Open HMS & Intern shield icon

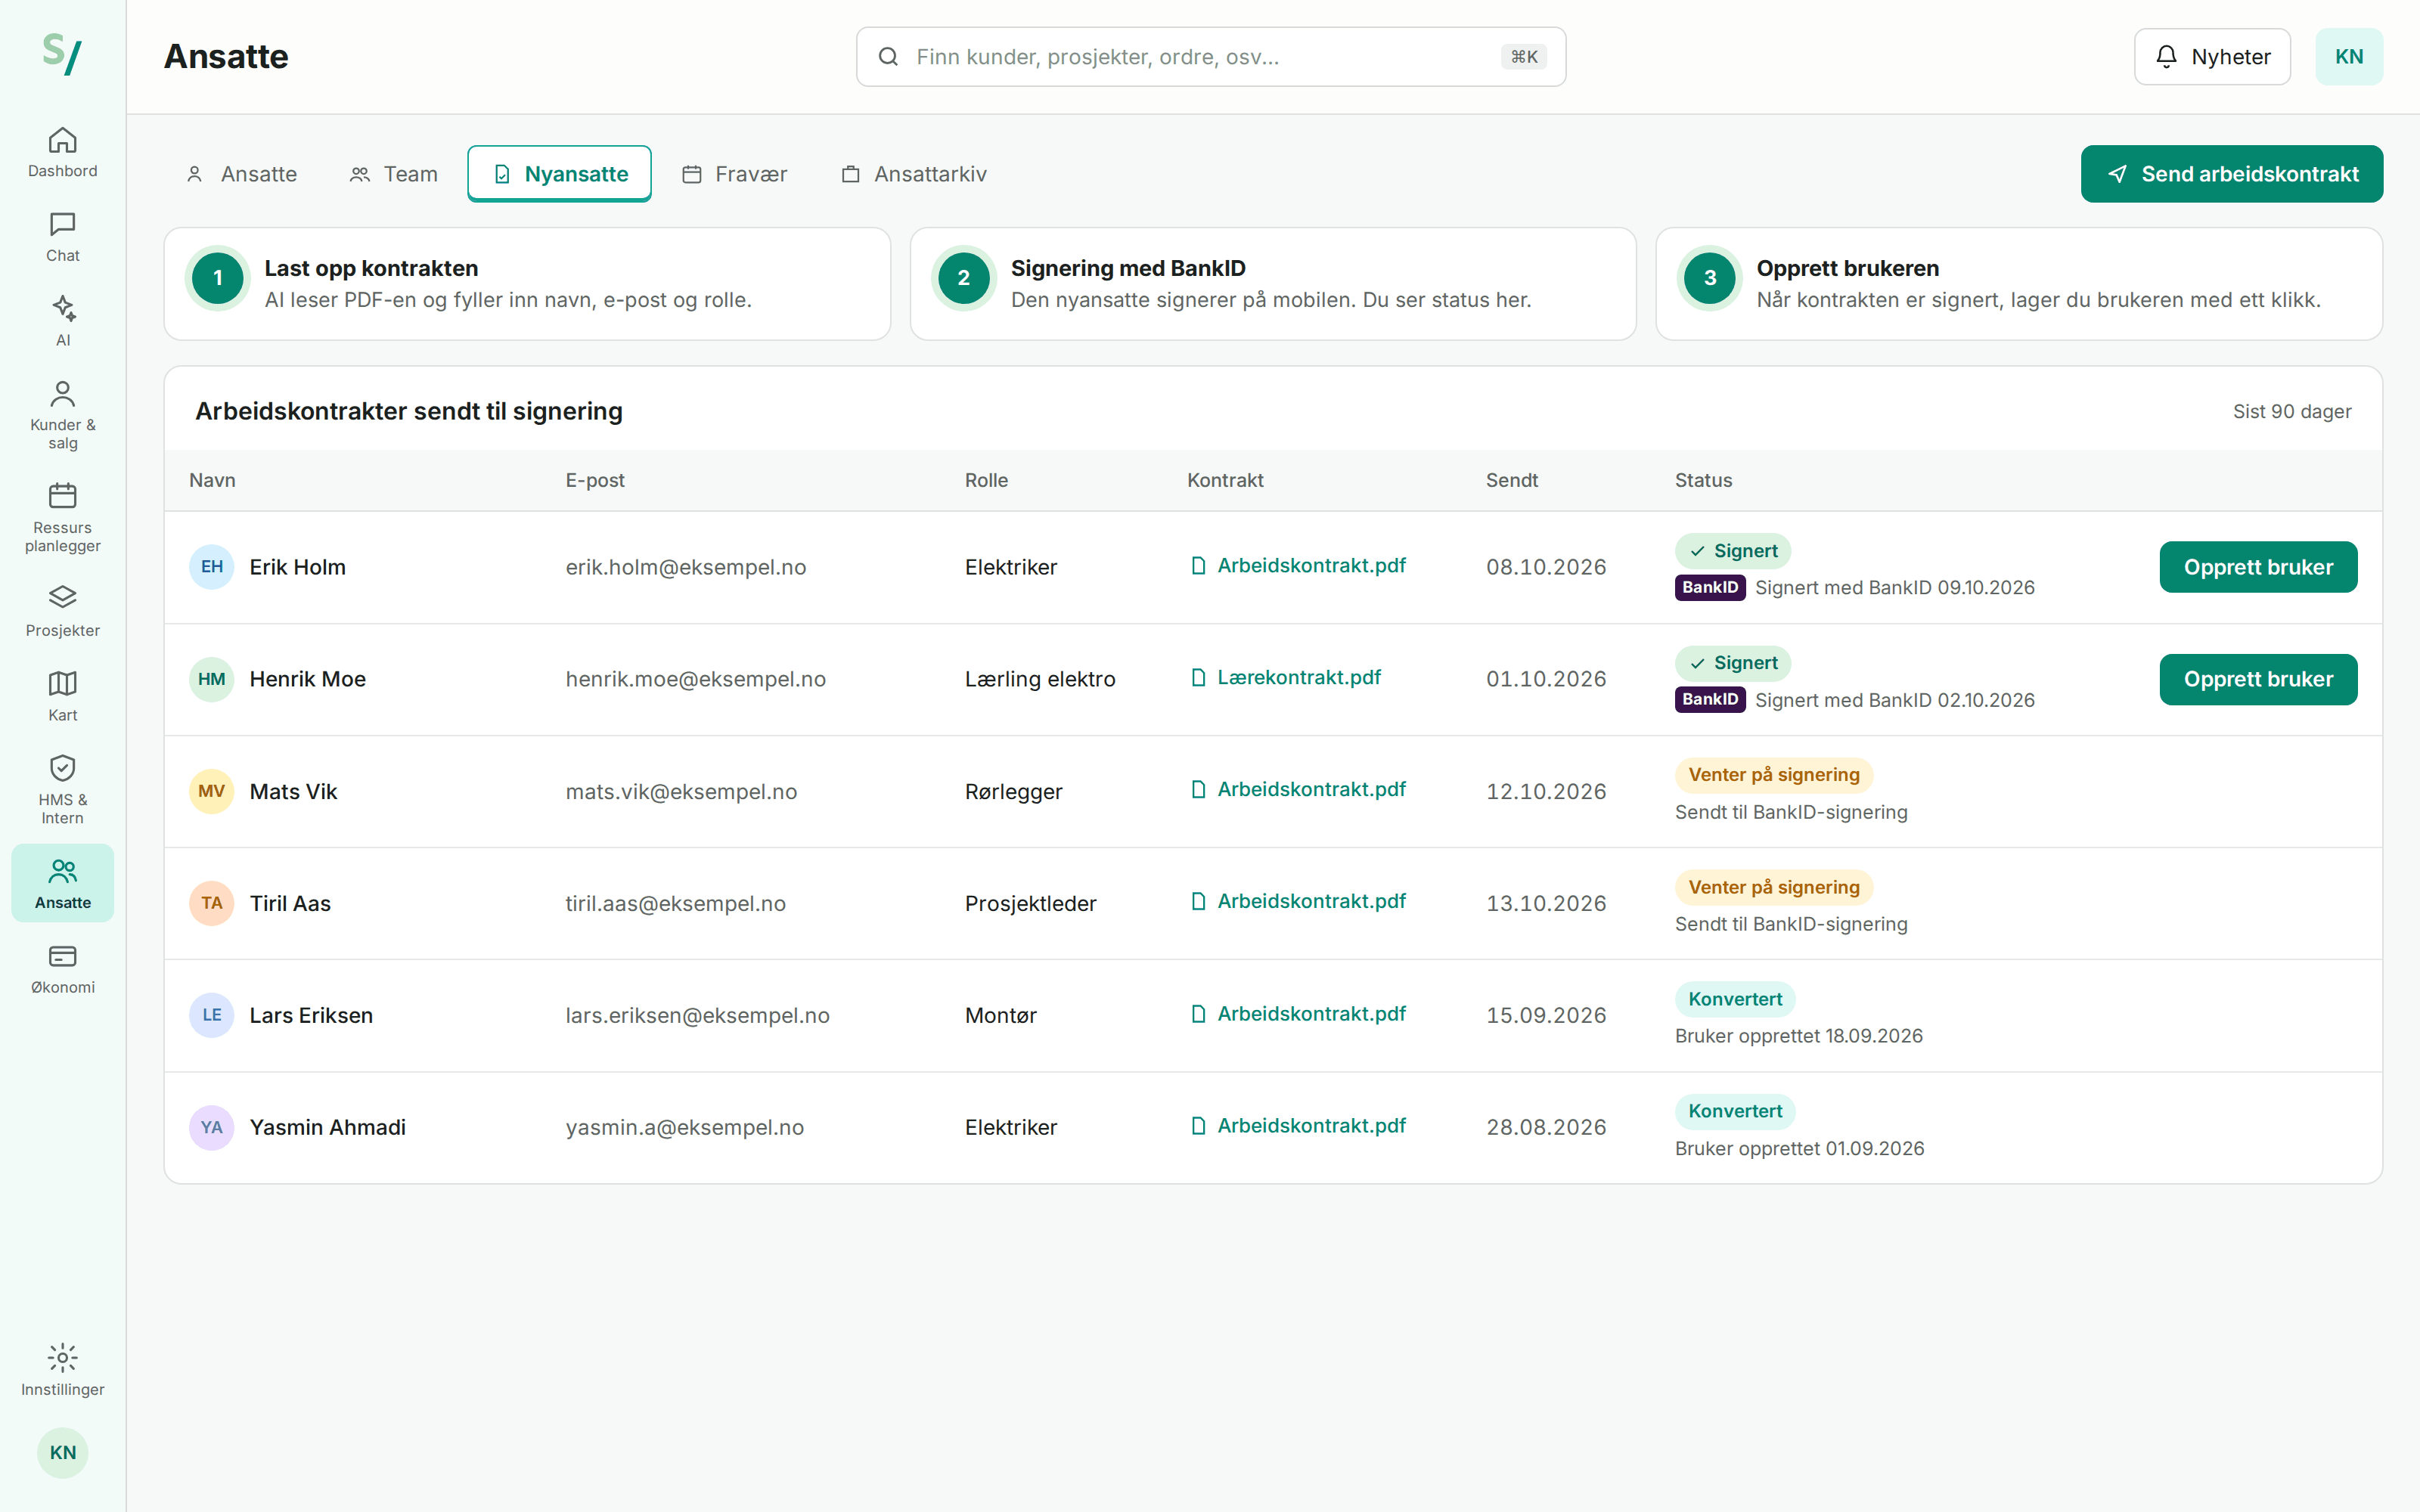[62, 767]
